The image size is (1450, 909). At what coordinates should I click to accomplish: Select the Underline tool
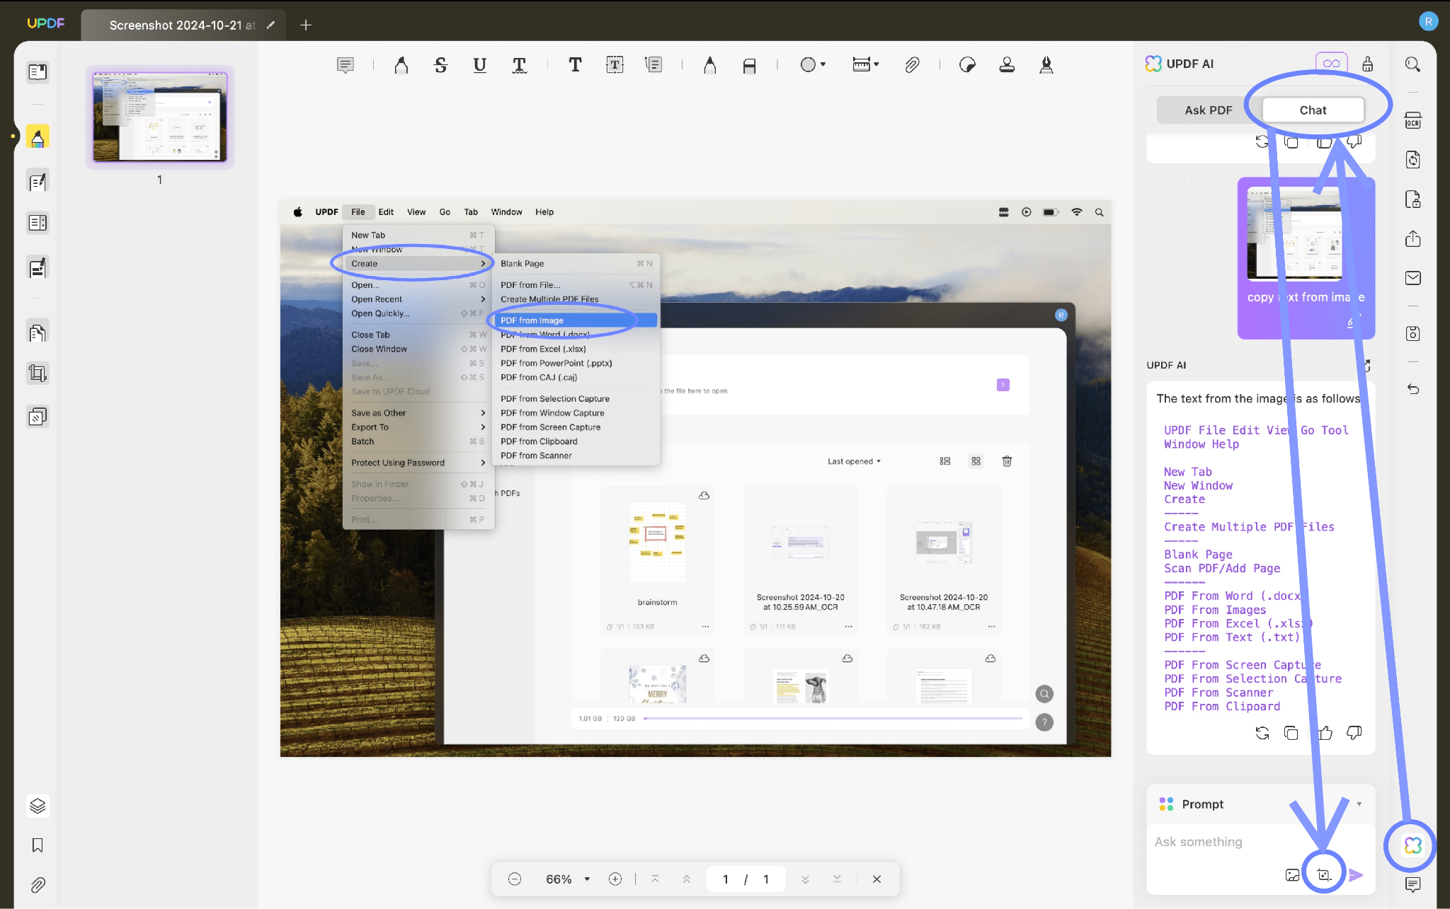[x=479, y=65]
